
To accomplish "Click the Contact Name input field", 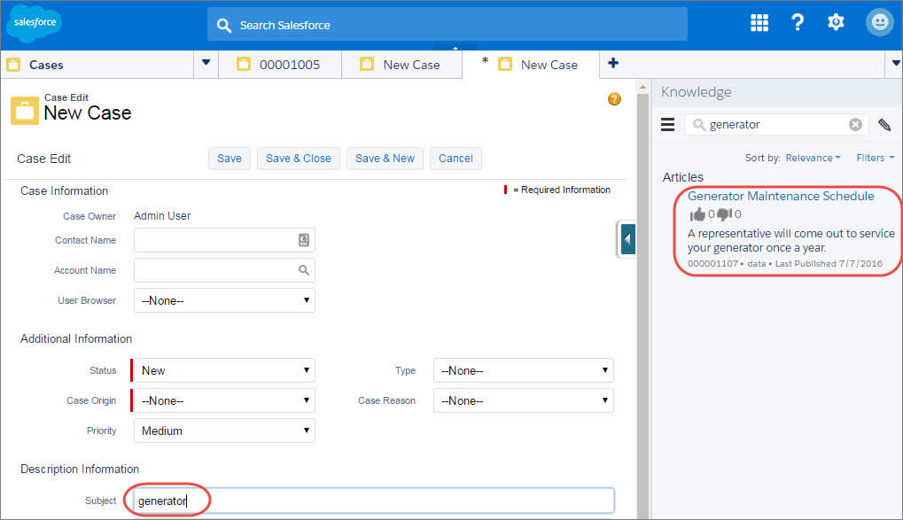I will click(224, 240).
